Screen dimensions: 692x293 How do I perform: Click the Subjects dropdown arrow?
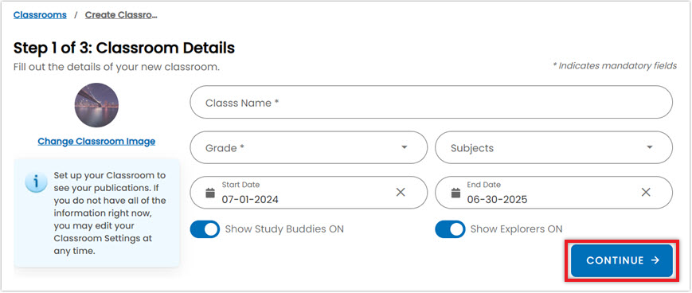coord(650,147)
